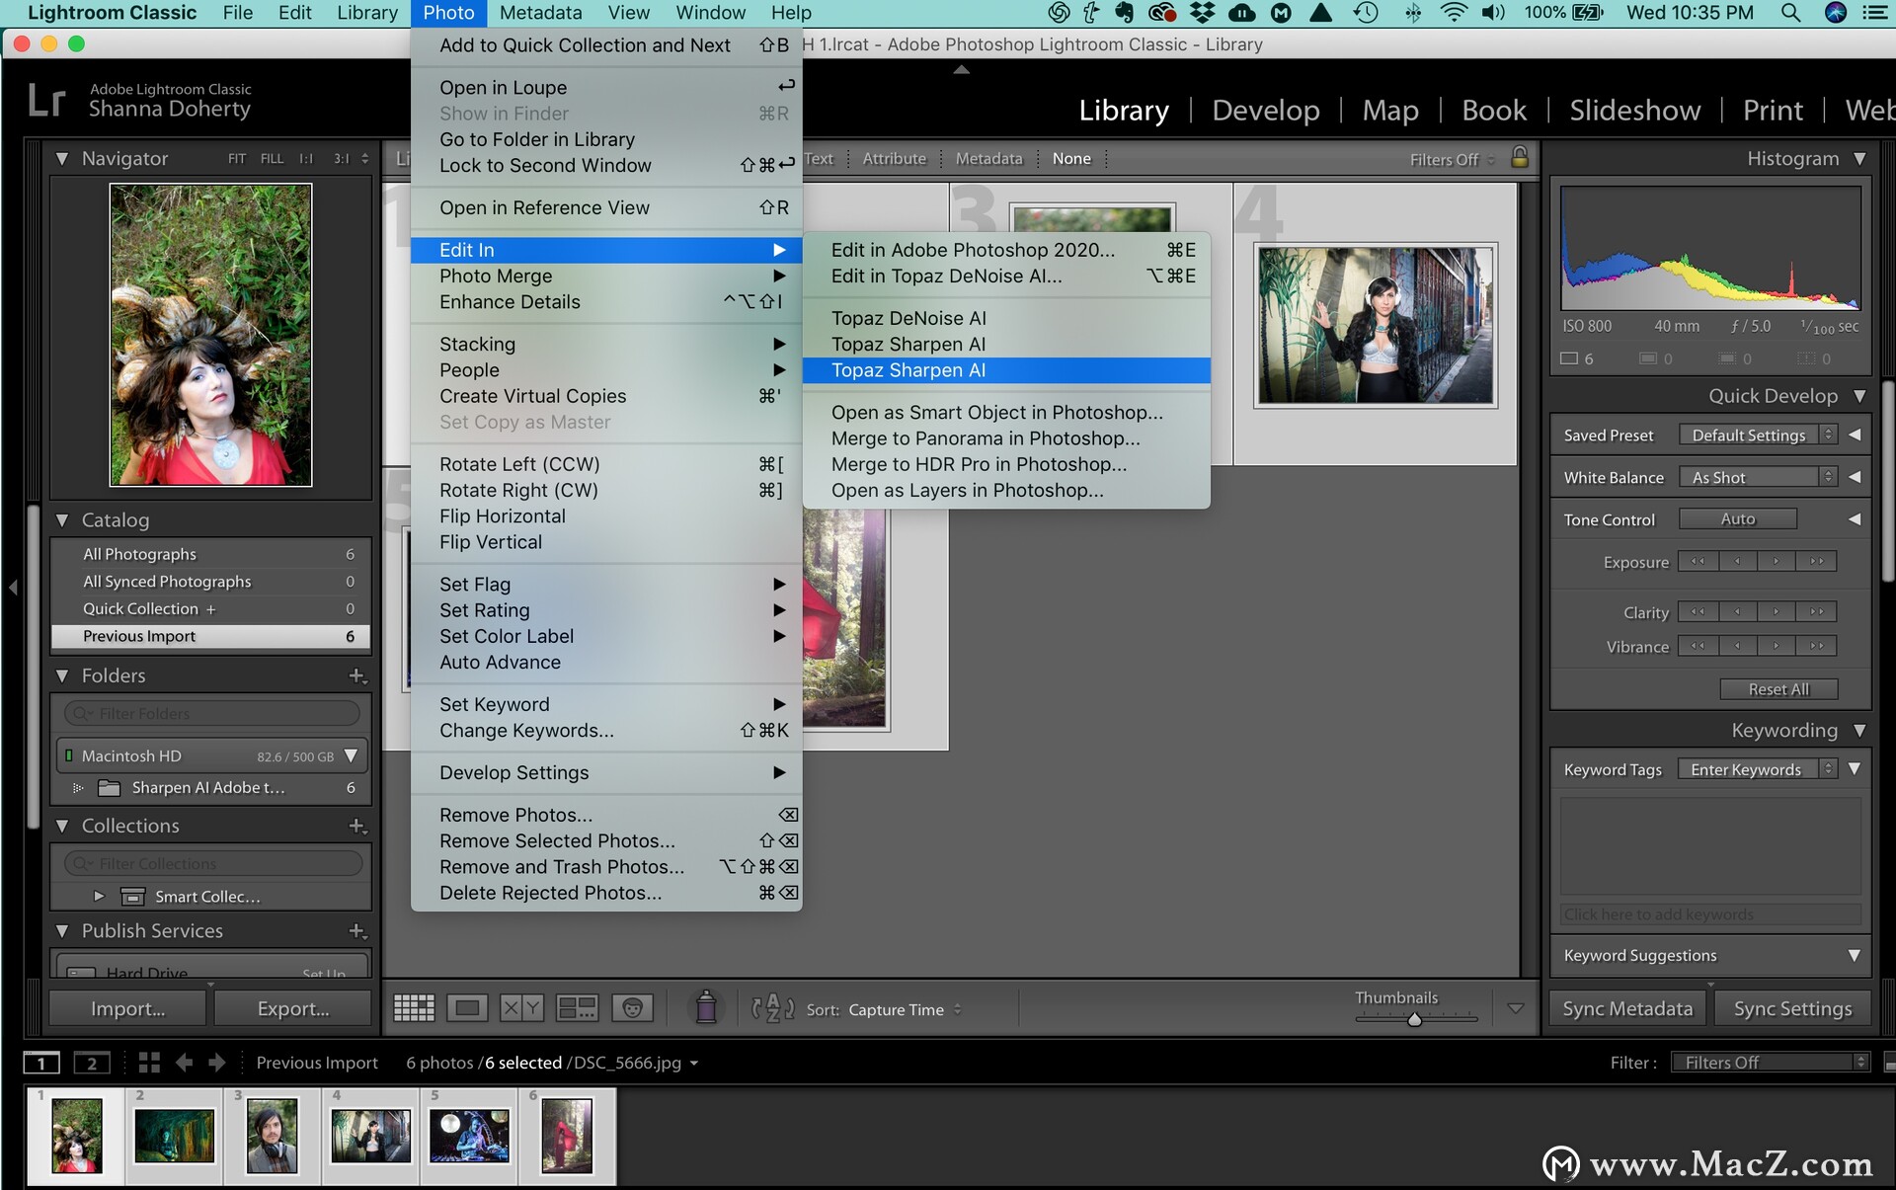This screenshot has width=1896, height=1190.
Task: Add a publish service with plus icon
Action: click(x=357, y=931)
